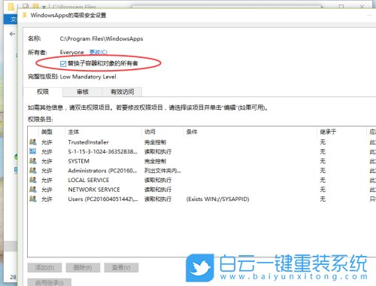Click 读取和执行 access in LOCAL SERVICE row

[x=158, y=180]
